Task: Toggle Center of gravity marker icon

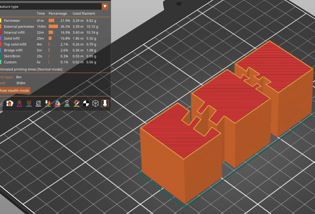Action: click(x=86, y=103)
